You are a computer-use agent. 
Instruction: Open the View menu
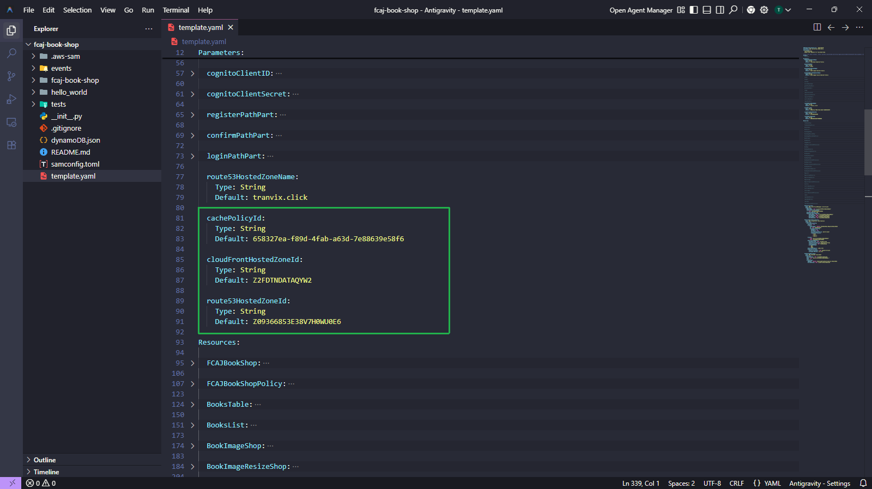108,10
